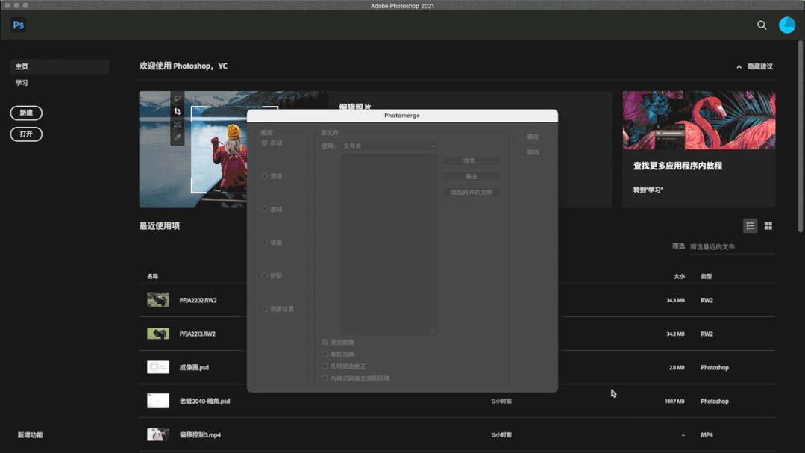Select the 球面 layout radio button
Viewport: 805px width, 453px height.
[264, 243]
